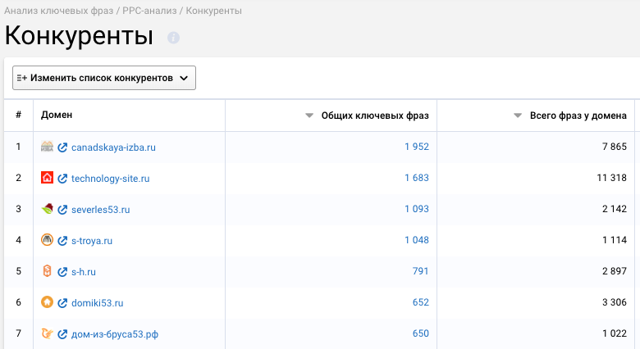Open the Изменить список конкурентов dropdown

[104, 78]
